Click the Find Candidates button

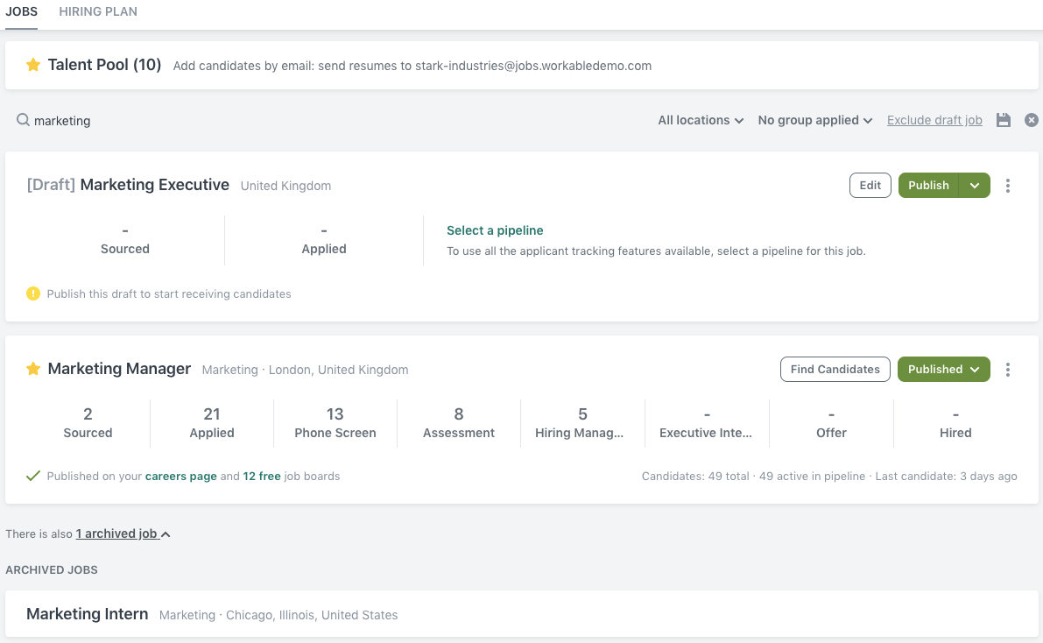[835, 370]
